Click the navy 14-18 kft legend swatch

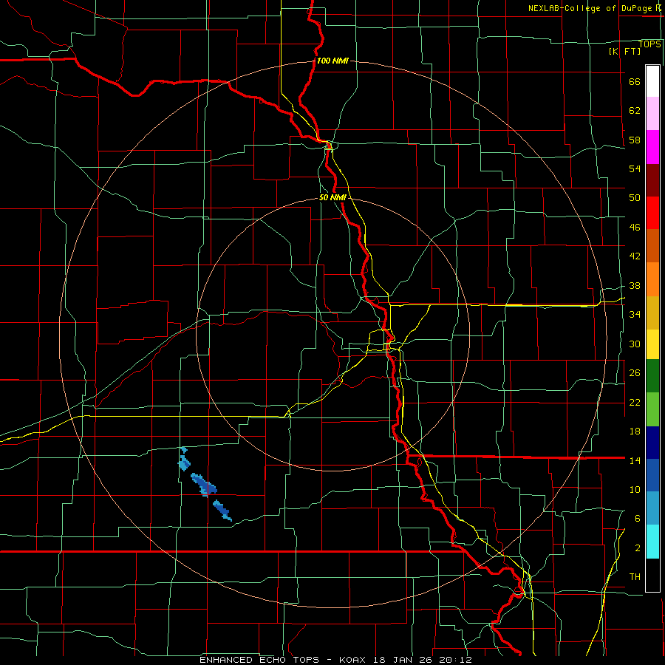652,443
